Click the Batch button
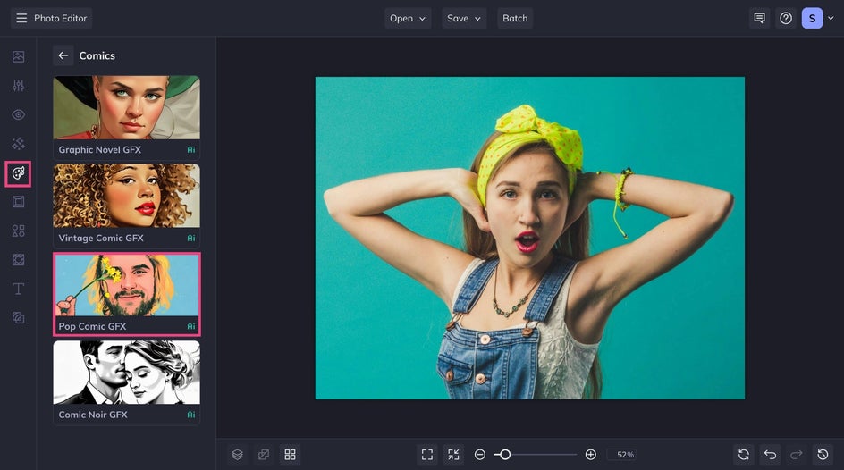 click(515, 18)
